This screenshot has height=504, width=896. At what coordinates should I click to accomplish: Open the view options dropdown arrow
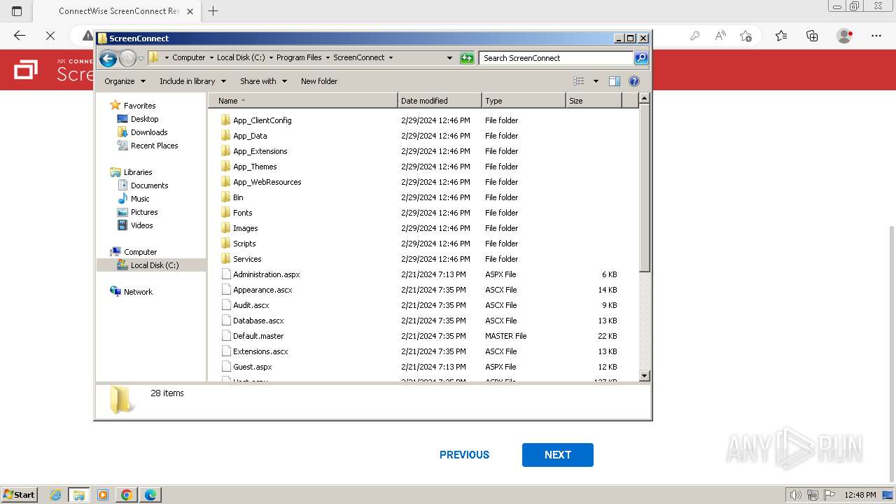click(x=596, y=81)
